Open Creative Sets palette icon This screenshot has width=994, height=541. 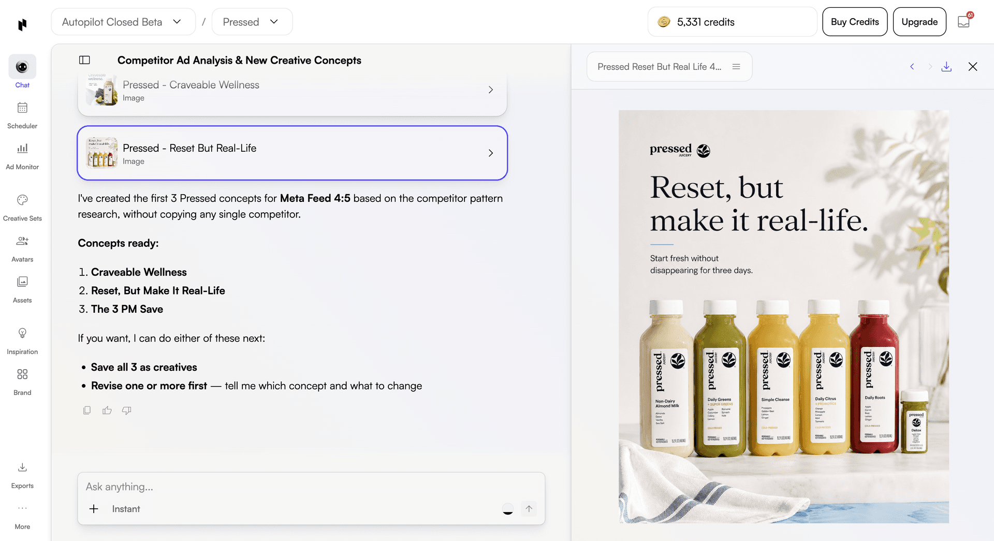(22, 200)
